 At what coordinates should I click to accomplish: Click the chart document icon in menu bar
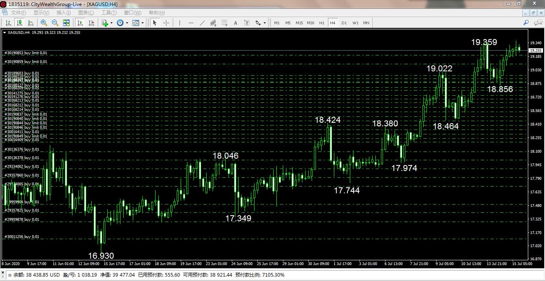[5, 13]
